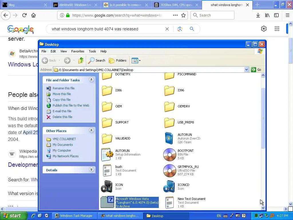Open the Tools menu in Desktop window
The image size is (293, 220).
tap(92, 51)
